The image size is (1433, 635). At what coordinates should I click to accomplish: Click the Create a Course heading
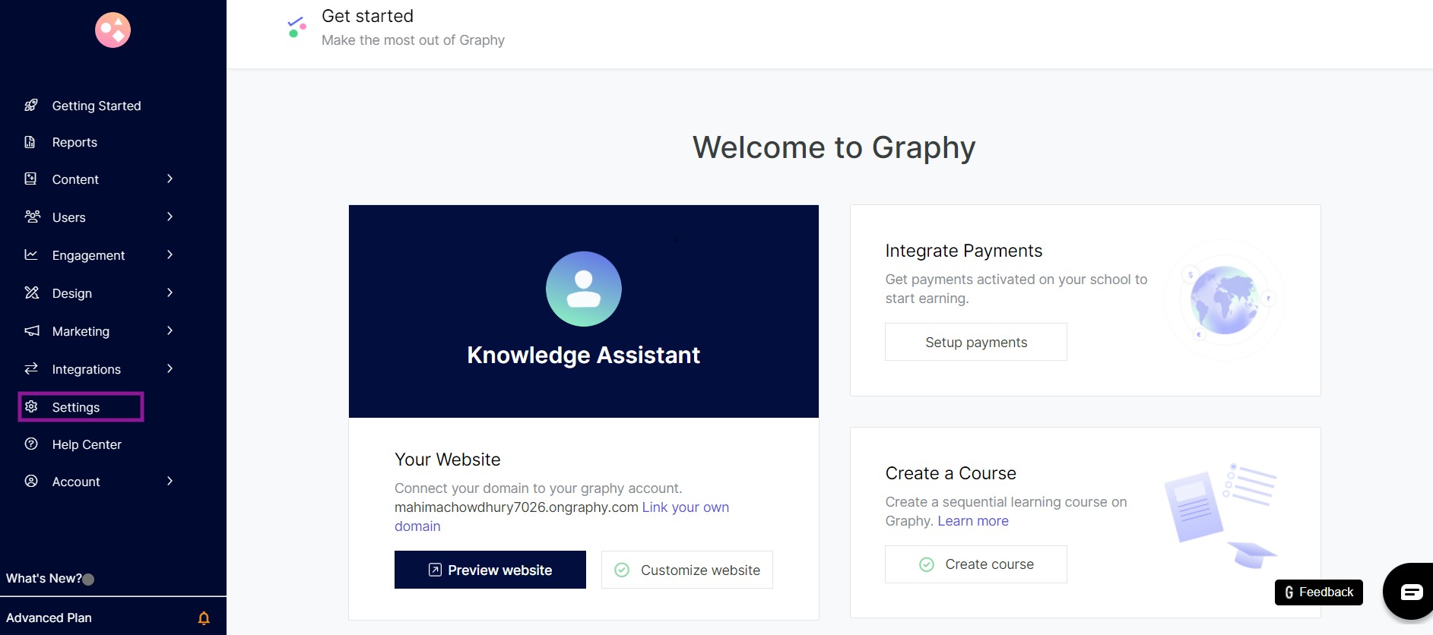950,473
